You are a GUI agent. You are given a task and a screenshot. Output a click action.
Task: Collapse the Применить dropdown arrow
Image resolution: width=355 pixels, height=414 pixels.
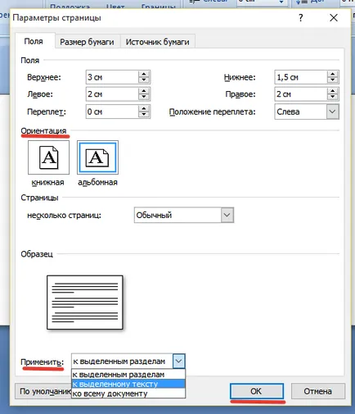pos(178,362)
